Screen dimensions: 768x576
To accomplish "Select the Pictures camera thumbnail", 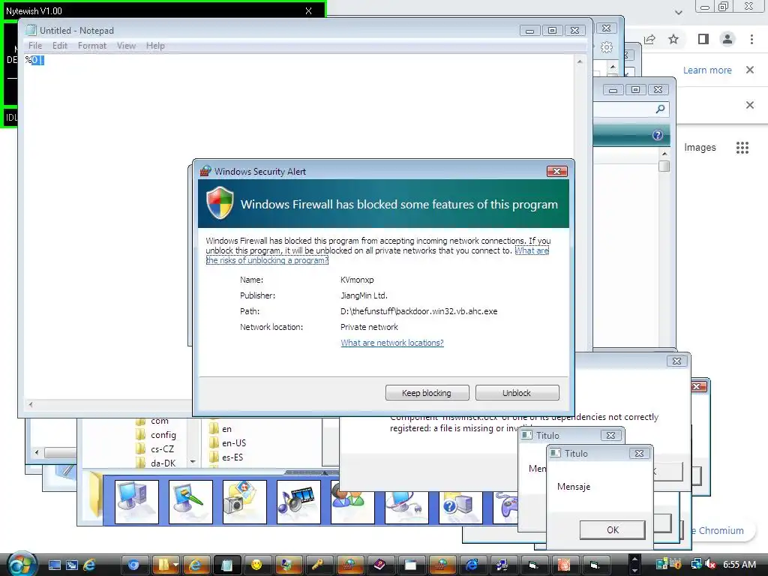I will [244, 502].
